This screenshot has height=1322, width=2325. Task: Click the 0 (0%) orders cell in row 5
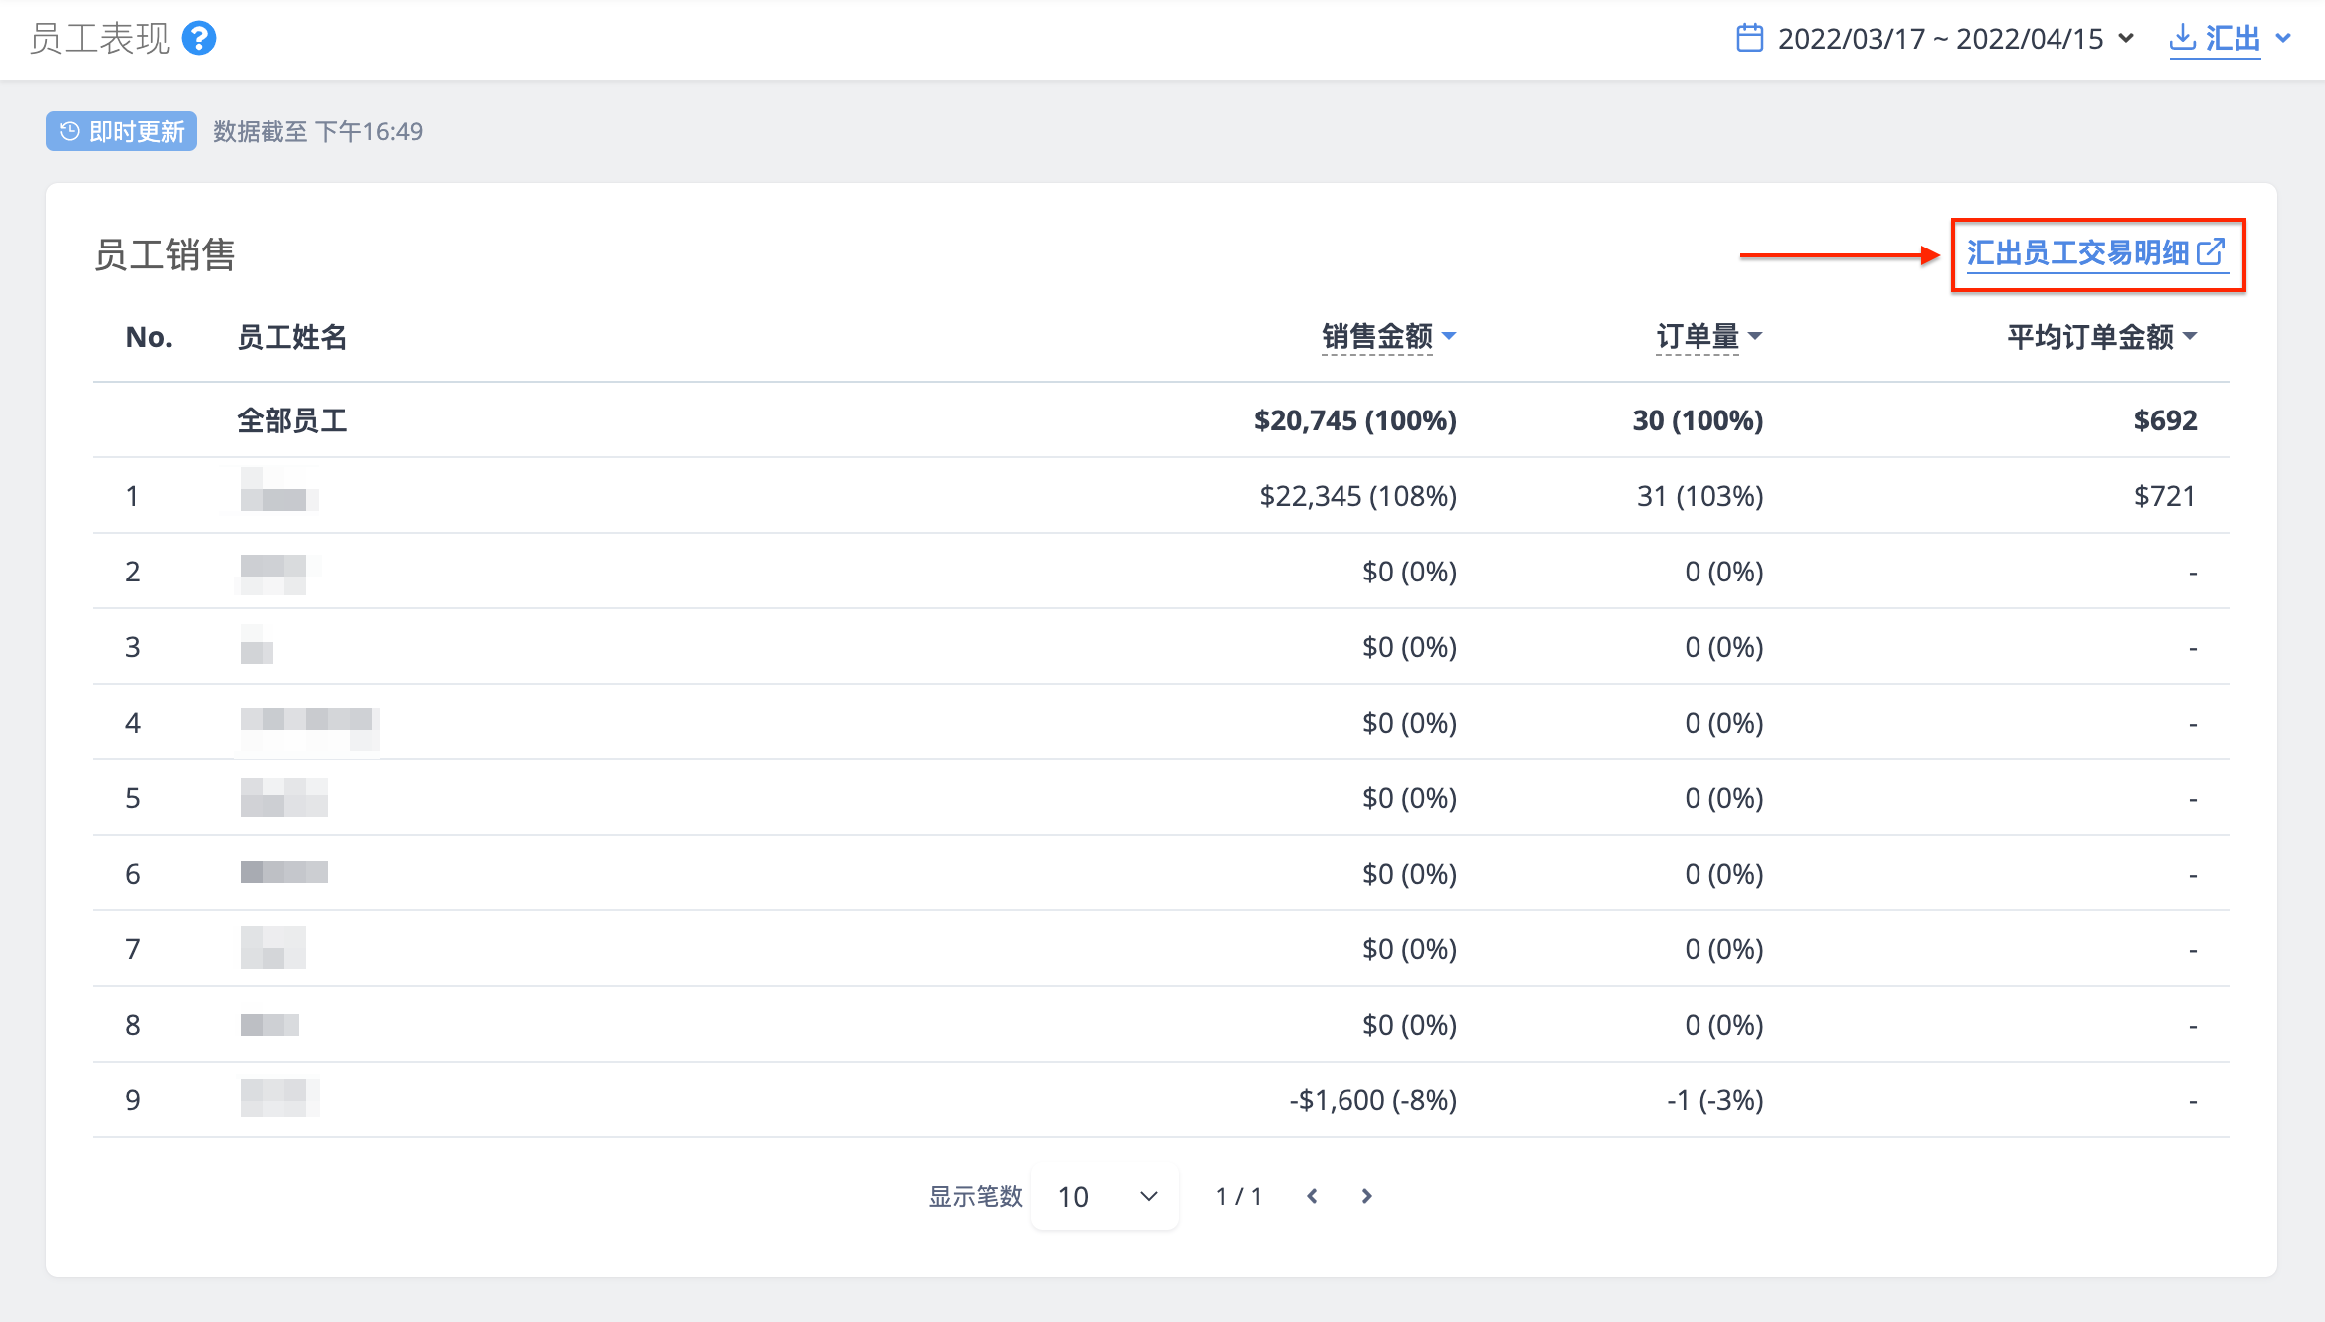click(x=1723, y=798)
